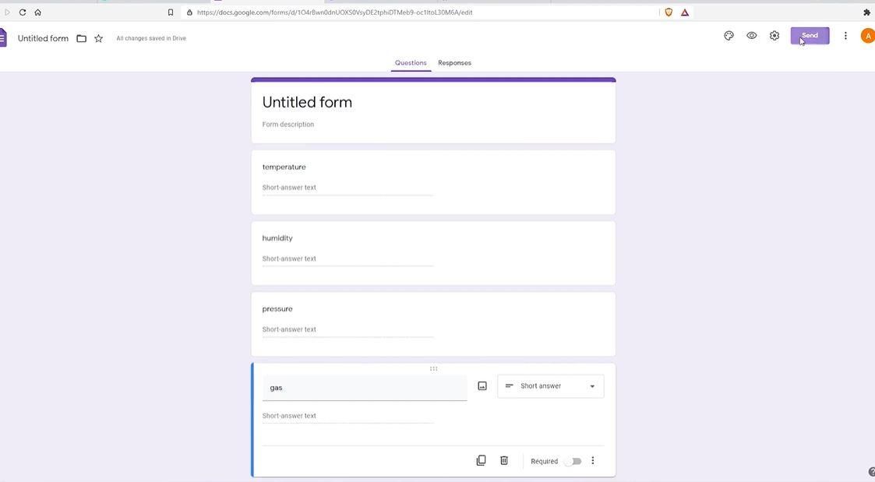875x482 pixels.
Task: Open form settings gear icon
Action: 774,36
